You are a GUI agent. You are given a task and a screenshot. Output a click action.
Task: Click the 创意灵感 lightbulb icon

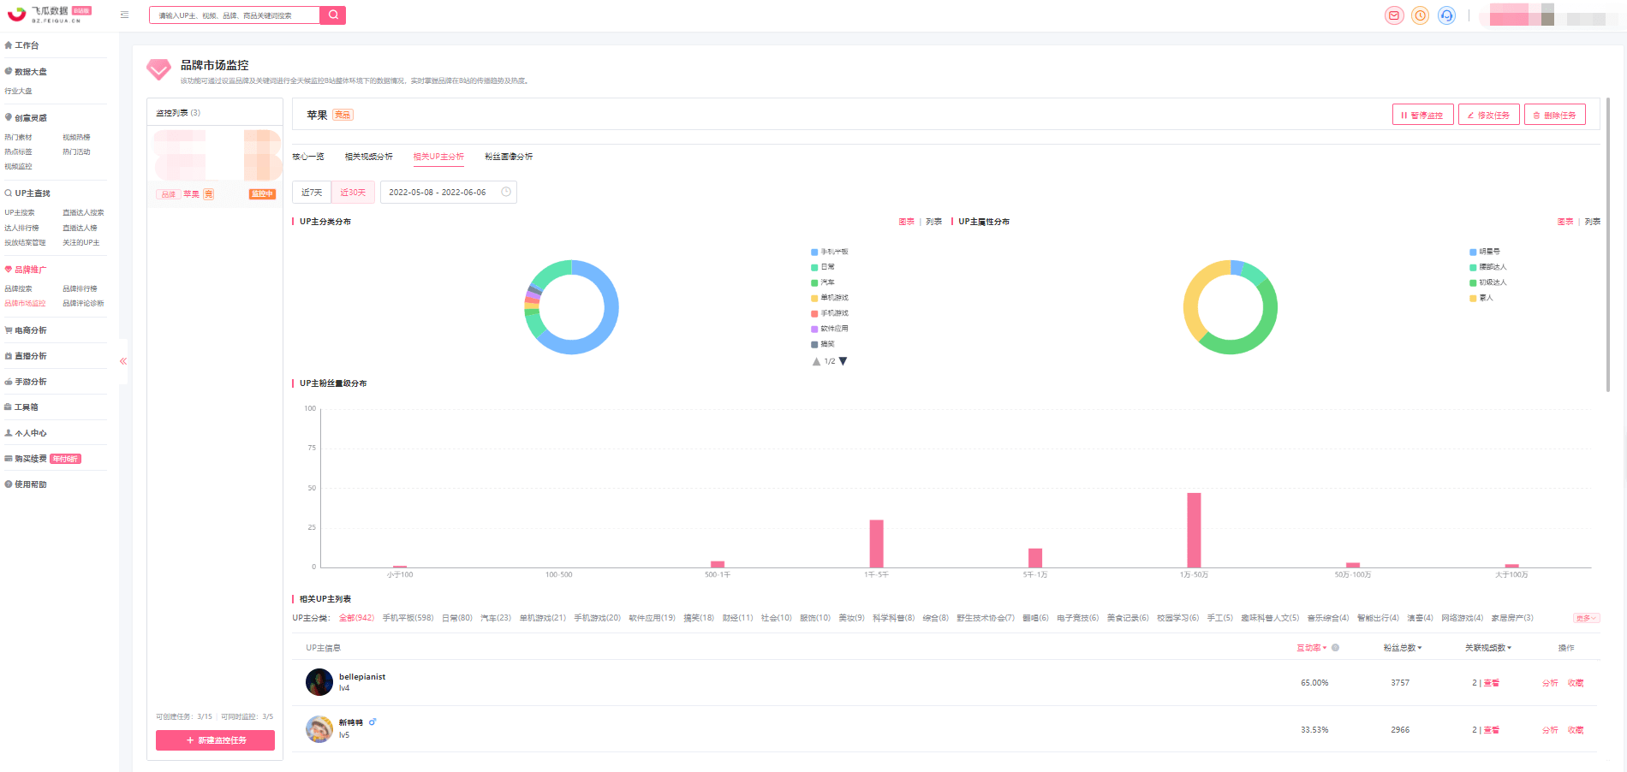tap(9, 117)
